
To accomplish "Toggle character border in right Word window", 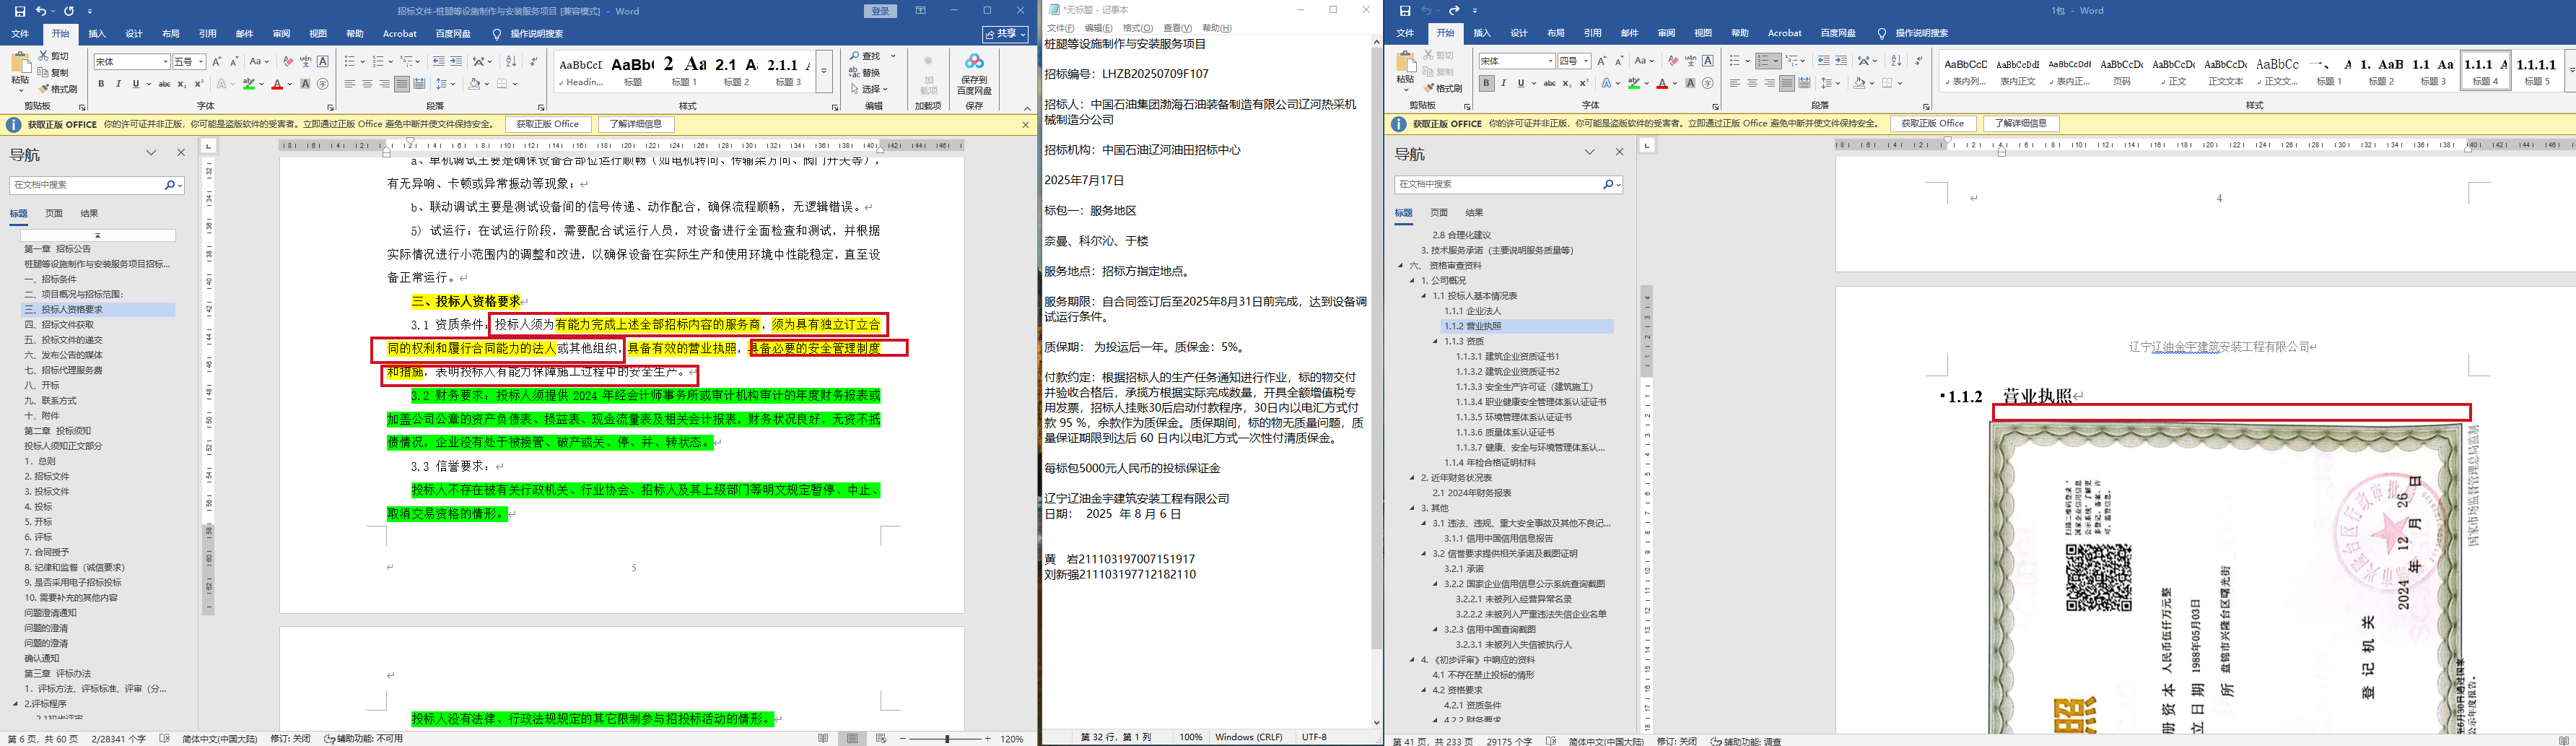I will click(1708, 61).
